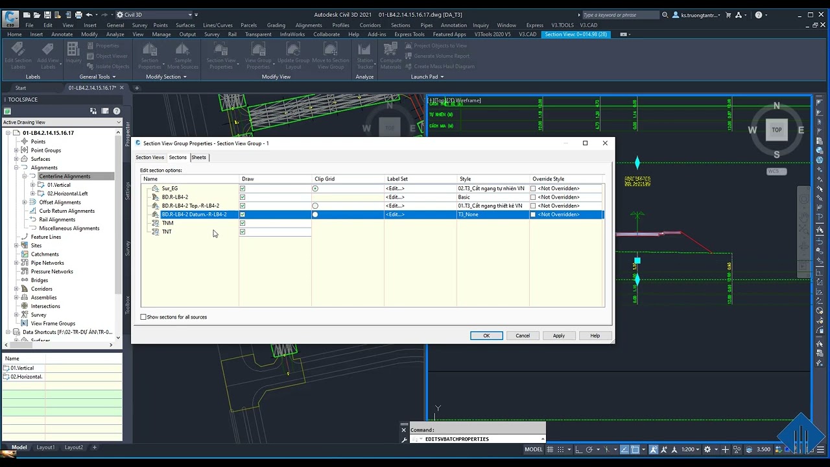Open the Corridors menu
Image resolution: width=830 pixels, height=467 pixels.
tap(370, 25)
